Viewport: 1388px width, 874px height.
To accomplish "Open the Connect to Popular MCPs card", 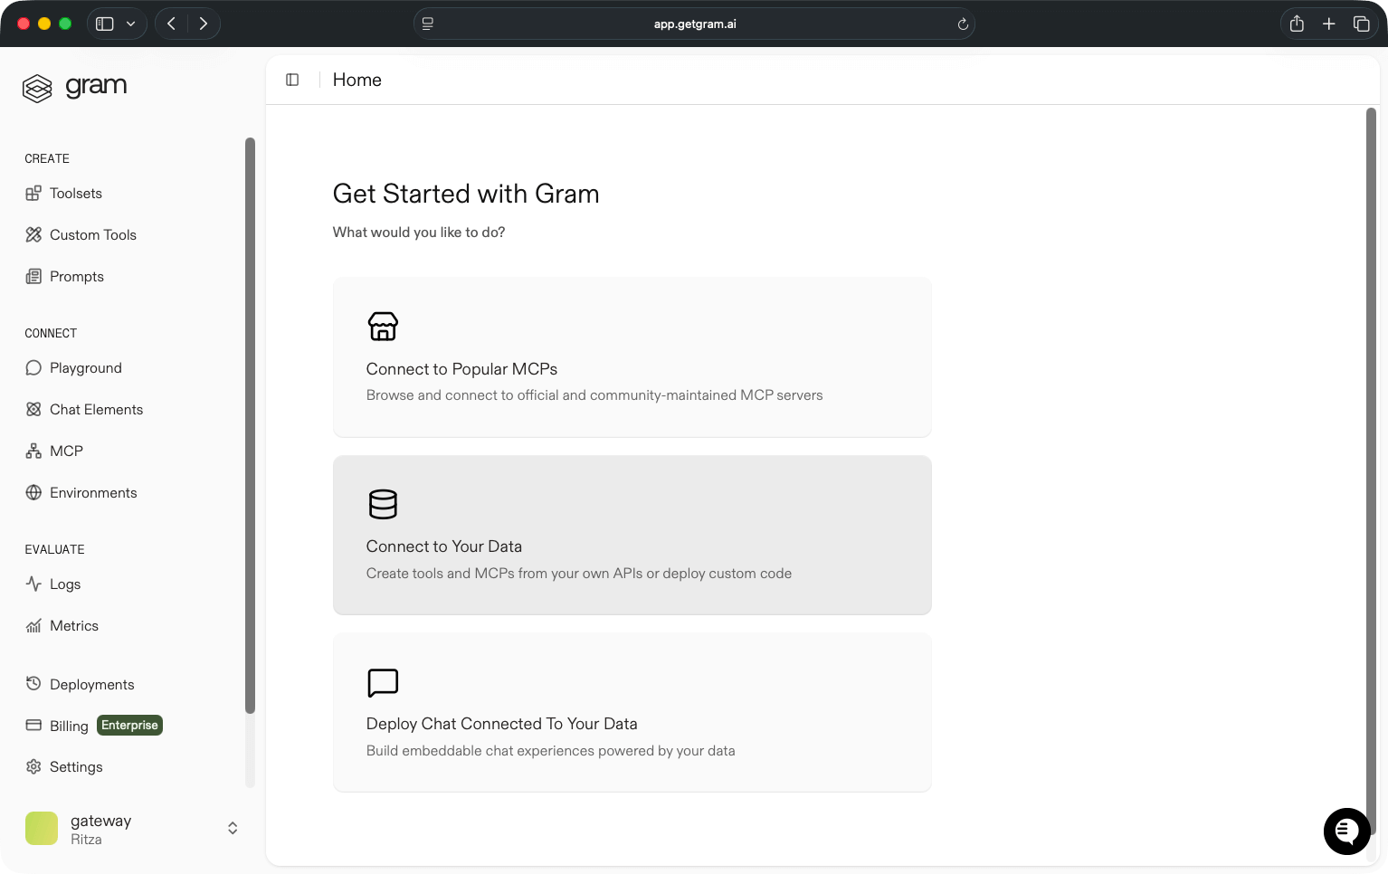I will click(632, 356).
